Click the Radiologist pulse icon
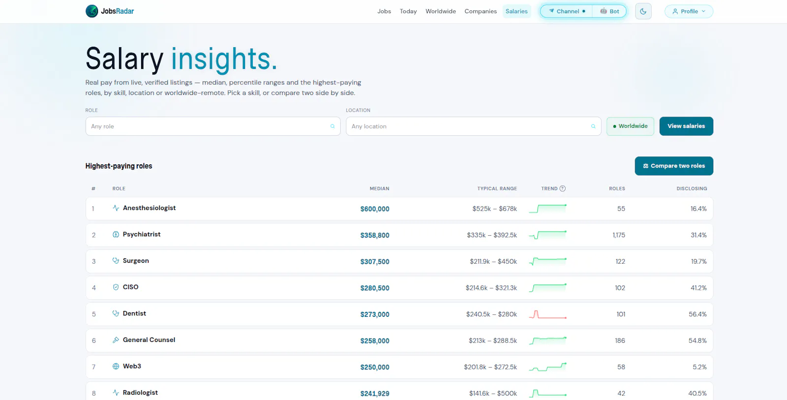The image size is (787, 400). tap(116, 393)
